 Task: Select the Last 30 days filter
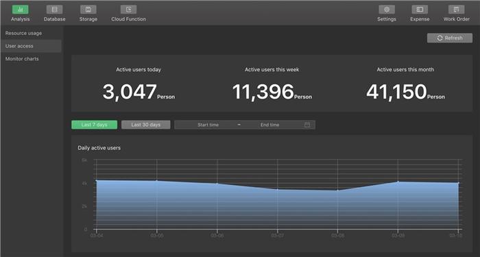[x=145, y=125]
